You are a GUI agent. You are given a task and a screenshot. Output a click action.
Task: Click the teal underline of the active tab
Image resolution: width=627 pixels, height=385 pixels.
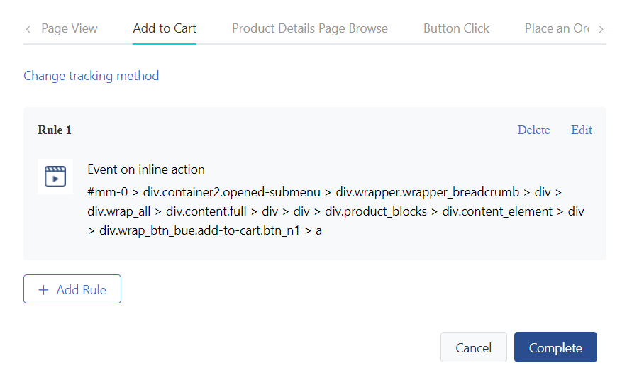pyautogui.click(x=165, y=43)
